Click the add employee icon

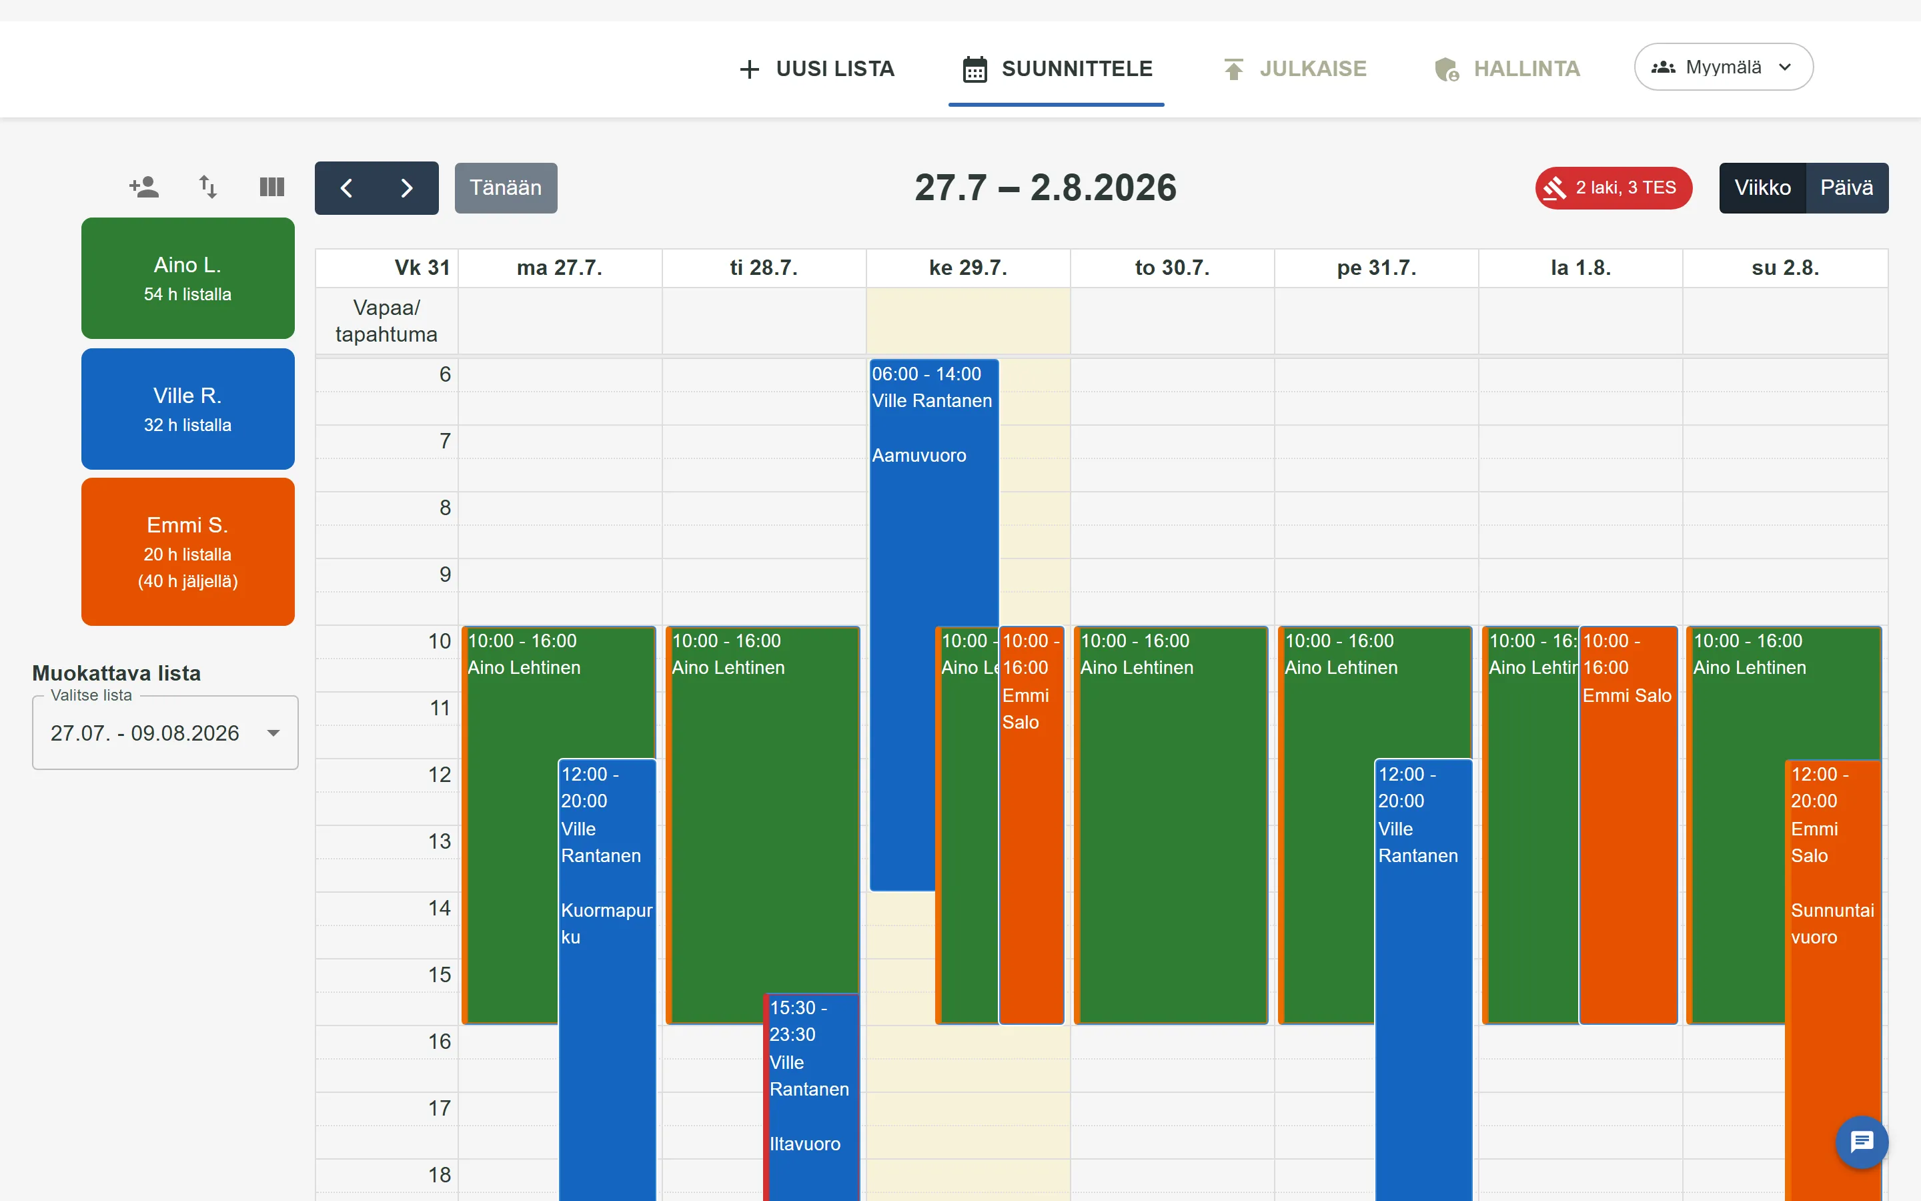click(x=143, y=187)
